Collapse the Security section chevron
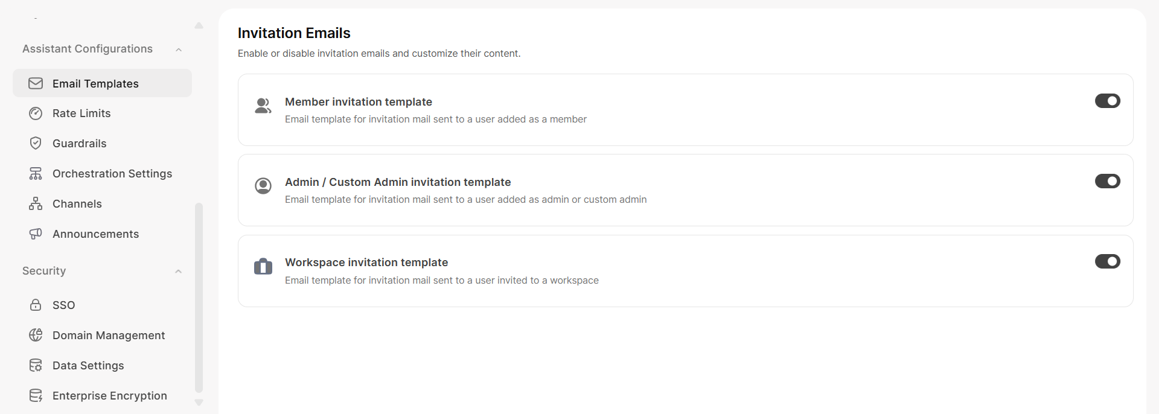 (179, 272)
